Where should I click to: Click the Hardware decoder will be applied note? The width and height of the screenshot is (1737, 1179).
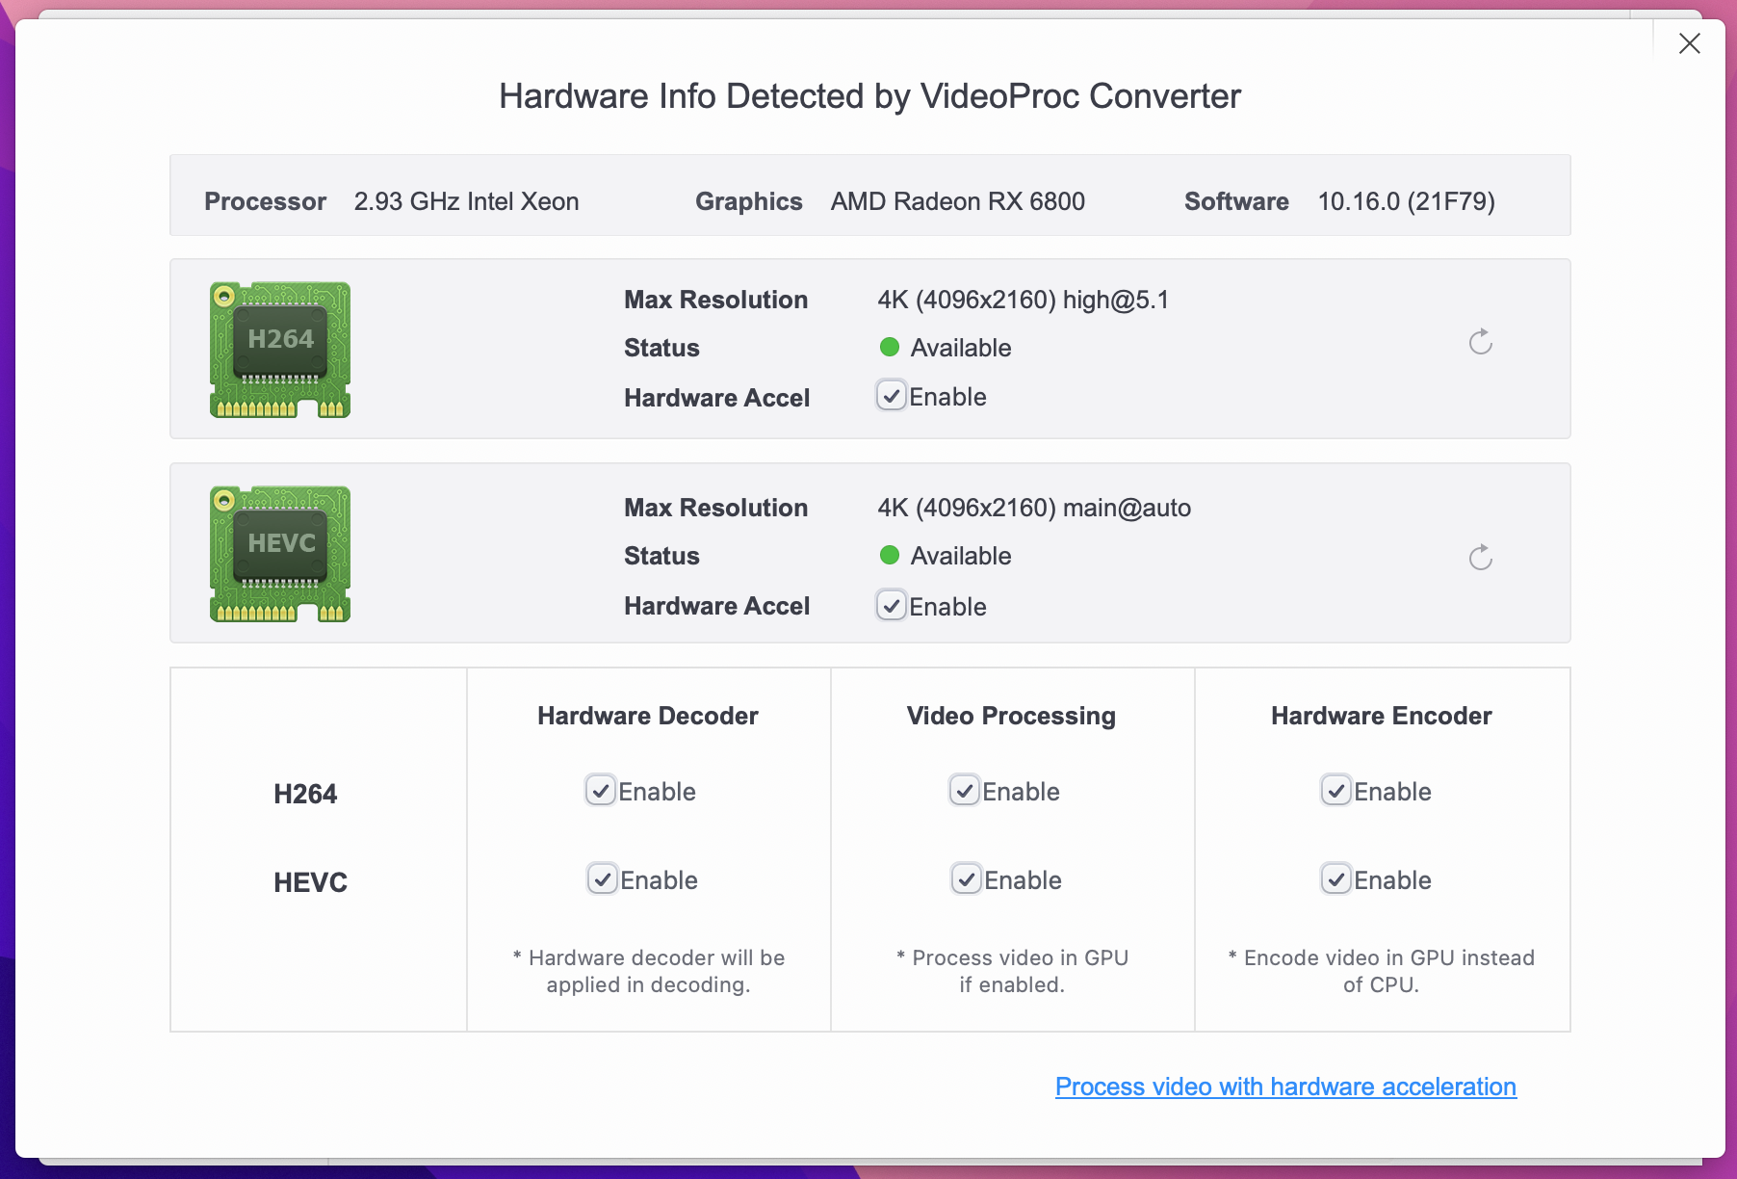click(x=648, y=971)
